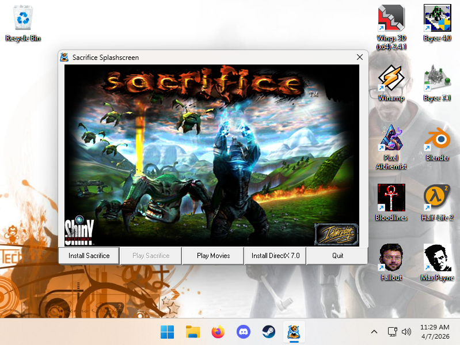This screenshot has height=345, width=460.
Task: Select the Max Payne desktop shortcut
Action: pos(437,262)
